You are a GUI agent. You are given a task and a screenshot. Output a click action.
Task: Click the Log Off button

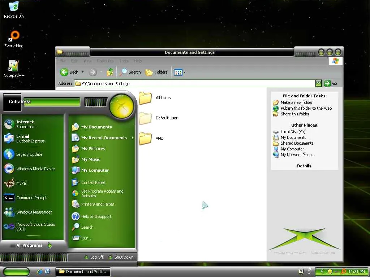(94, 257)
